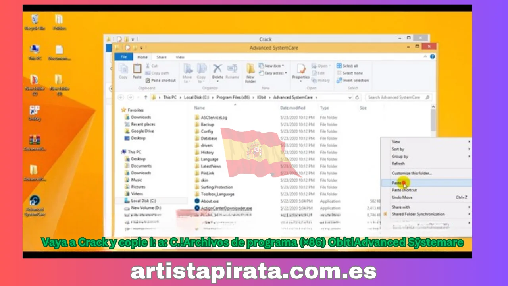508x286 pixels.
Task: Switch to the Share ribbon tab
Action: point(162,57)
